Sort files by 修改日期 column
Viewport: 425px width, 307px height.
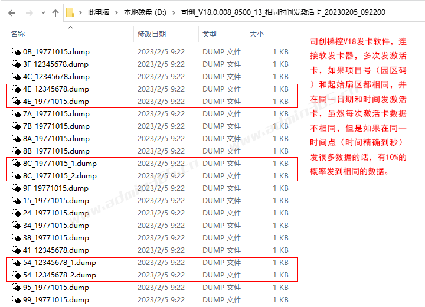coord(152,34)
